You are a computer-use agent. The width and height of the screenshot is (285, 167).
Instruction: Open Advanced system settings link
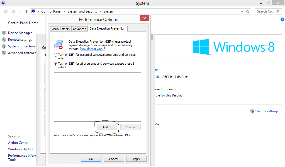(x=22, y=53)
